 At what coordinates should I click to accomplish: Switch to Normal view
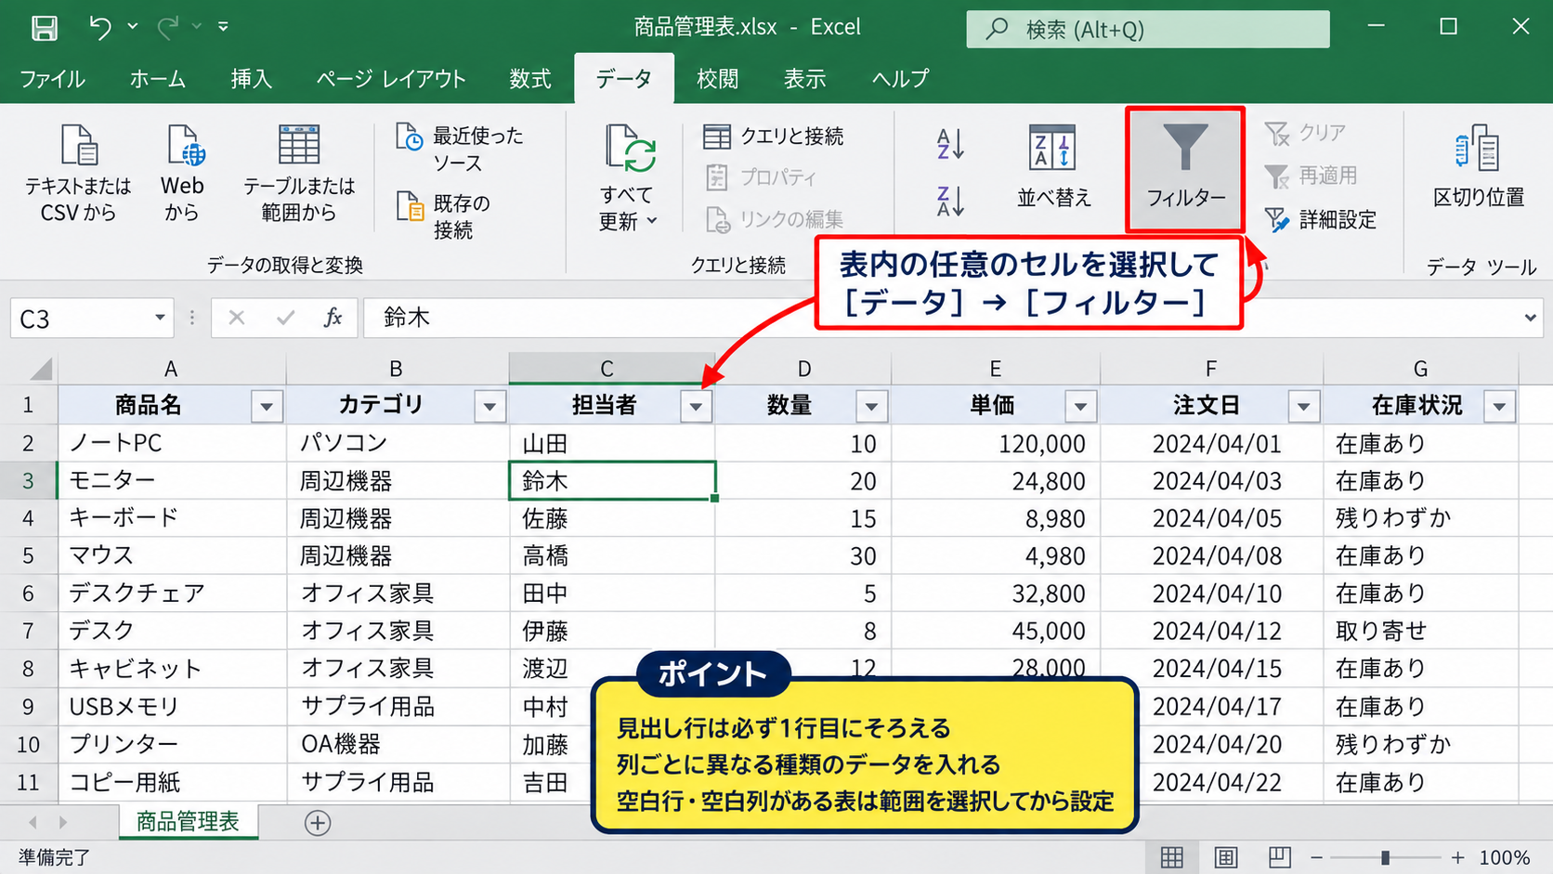coord(1172,857)
